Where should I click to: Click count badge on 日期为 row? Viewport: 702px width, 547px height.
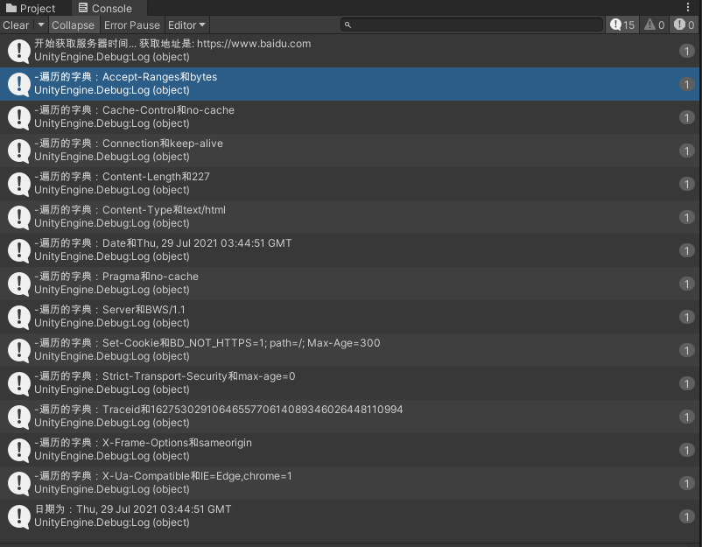[686, 516]
